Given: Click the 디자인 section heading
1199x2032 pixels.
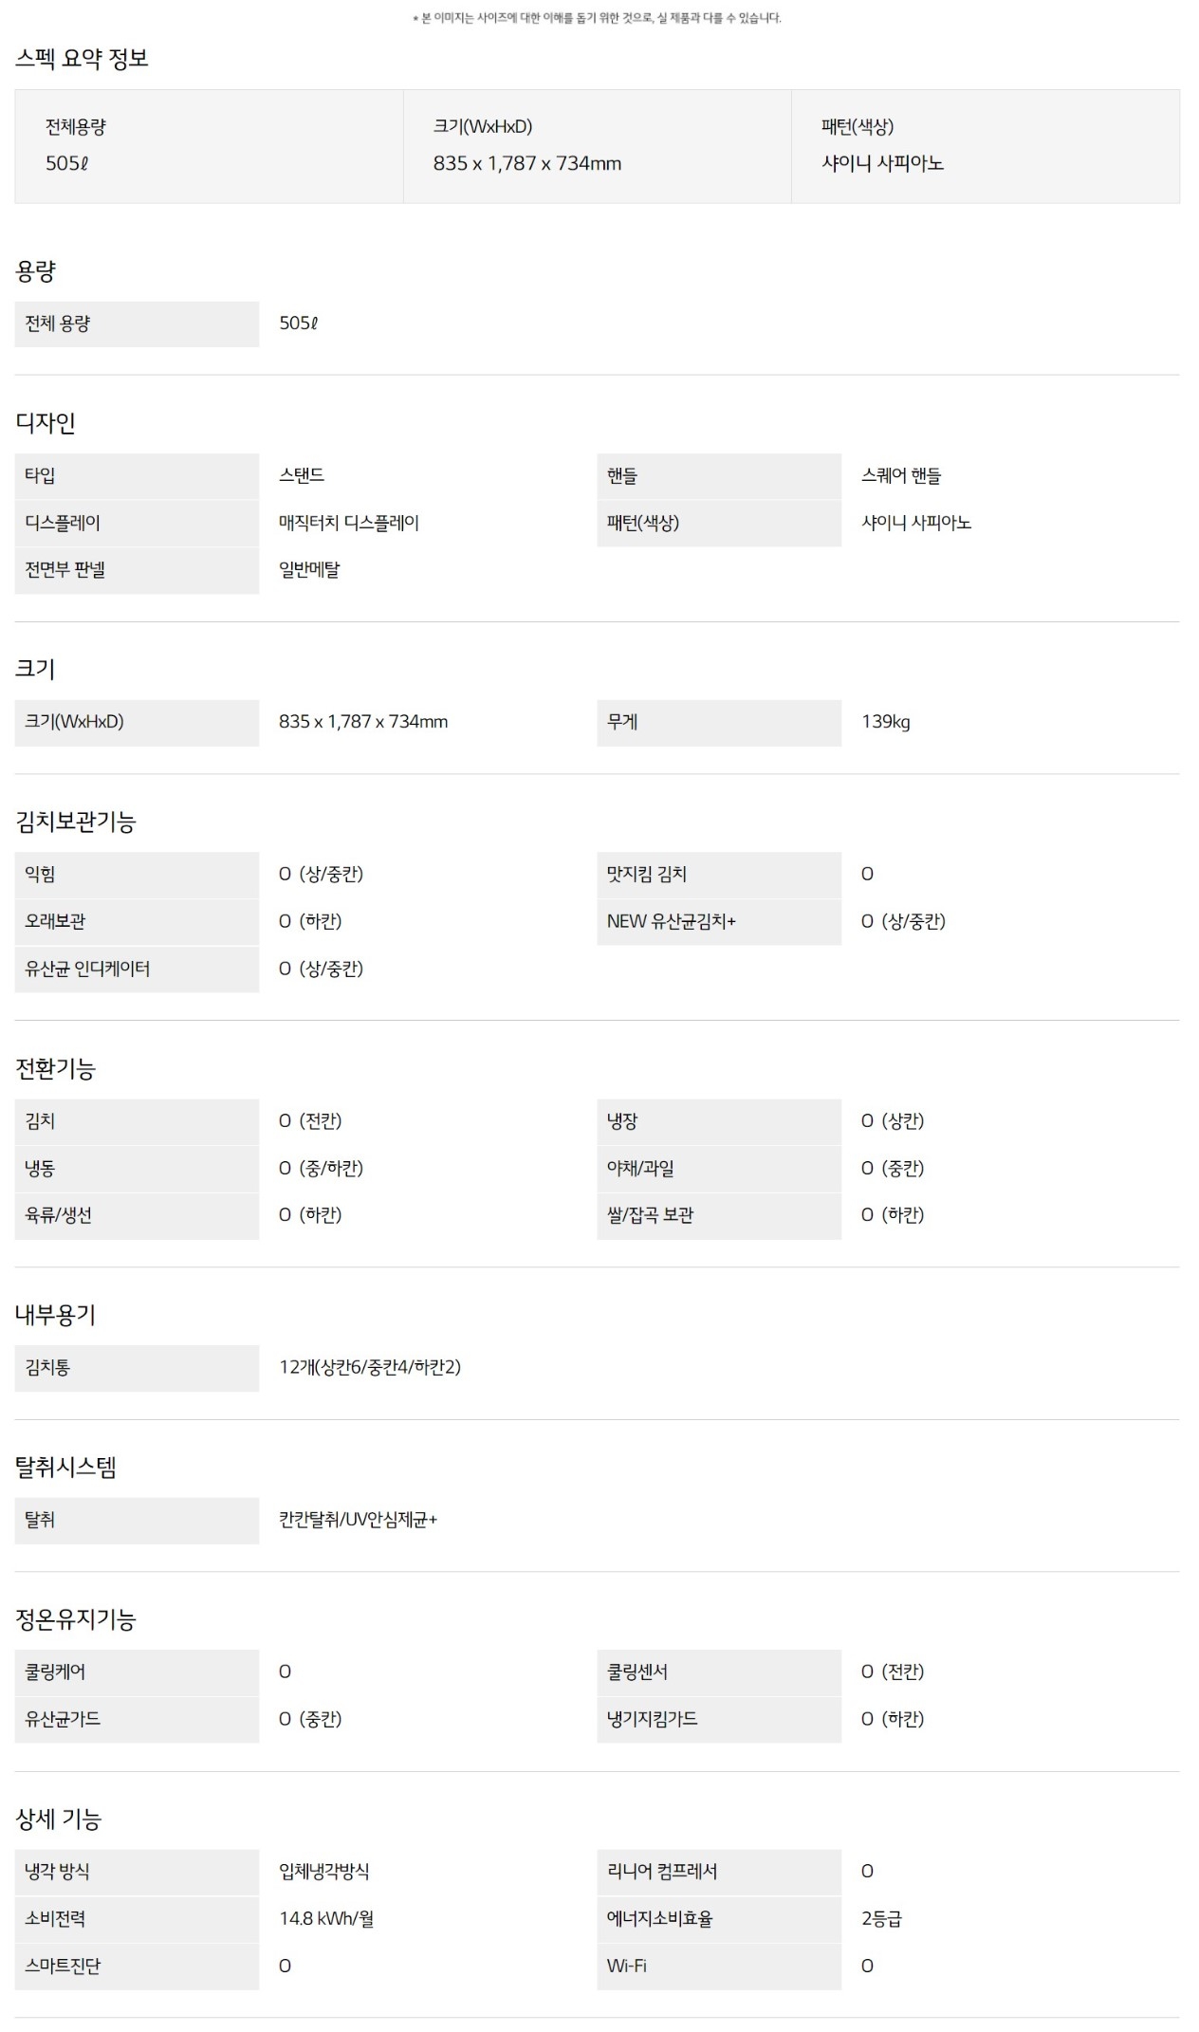Looking at the screenshot, I should click(46, 423).
